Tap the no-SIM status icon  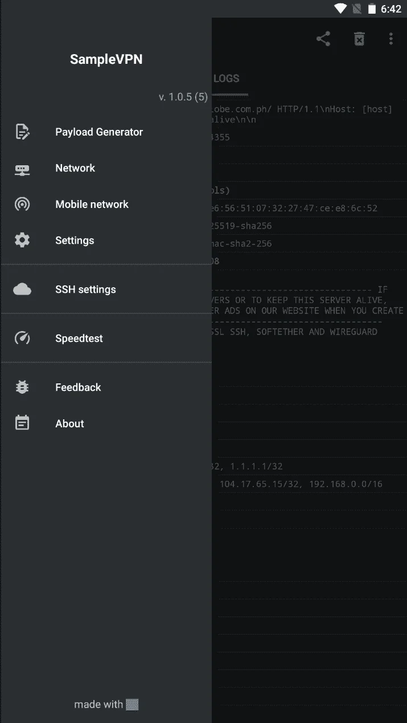357,9
